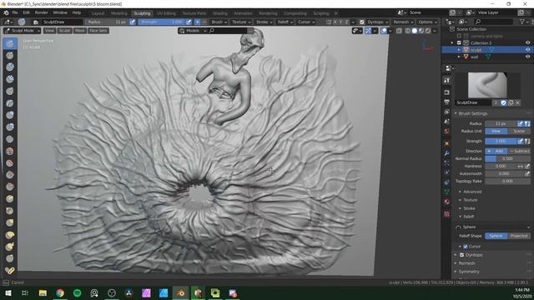This screenshot has height=300, width=534.
Task: Select the Draw brush at top of toolbar
Action: click(10, 43)
